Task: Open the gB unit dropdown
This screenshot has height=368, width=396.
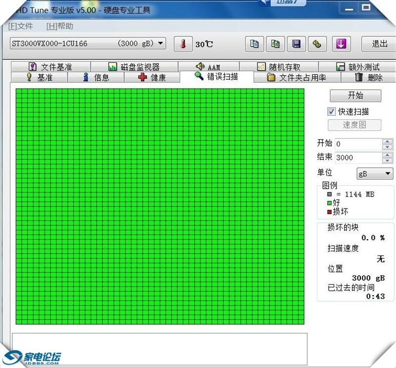Action: [x=375, y=174]
